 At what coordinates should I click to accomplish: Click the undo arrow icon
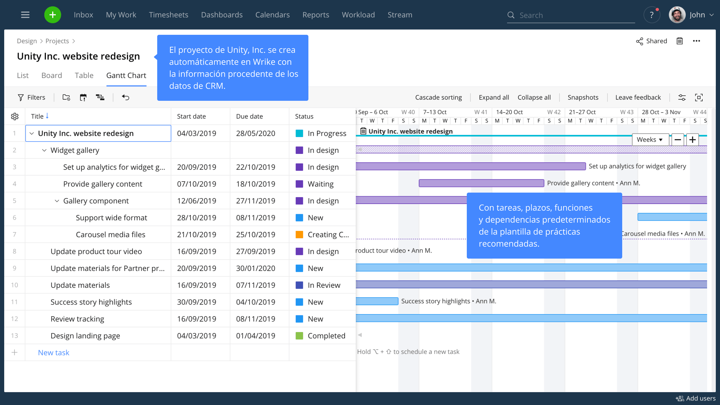126,97
